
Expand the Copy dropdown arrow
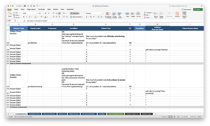point(19,15)
